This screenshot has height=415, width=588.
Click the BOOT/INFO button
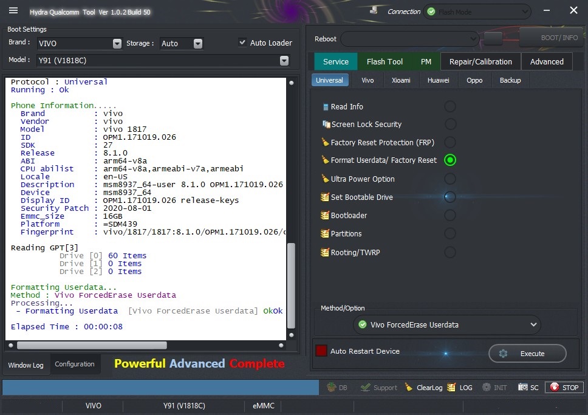(x=551, y=38)
